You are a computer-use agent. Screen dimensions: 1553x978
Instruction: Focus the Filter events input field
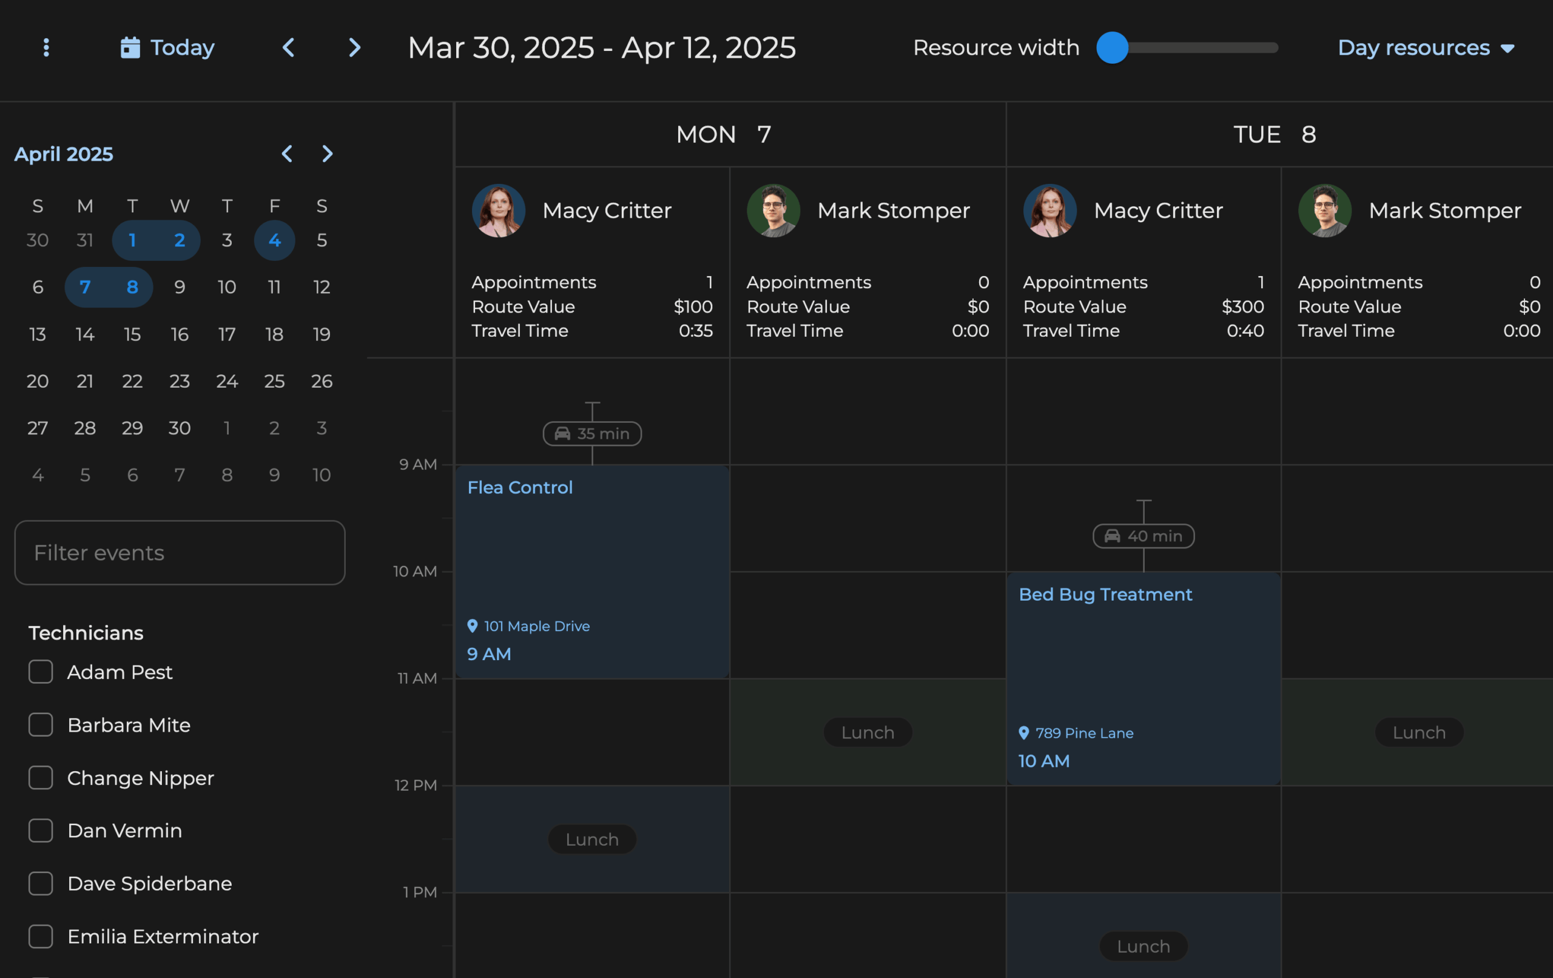(180, 553)
